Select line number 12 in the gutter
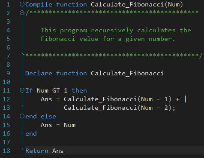This screenshot has width=204, height=158. [6, 99]
